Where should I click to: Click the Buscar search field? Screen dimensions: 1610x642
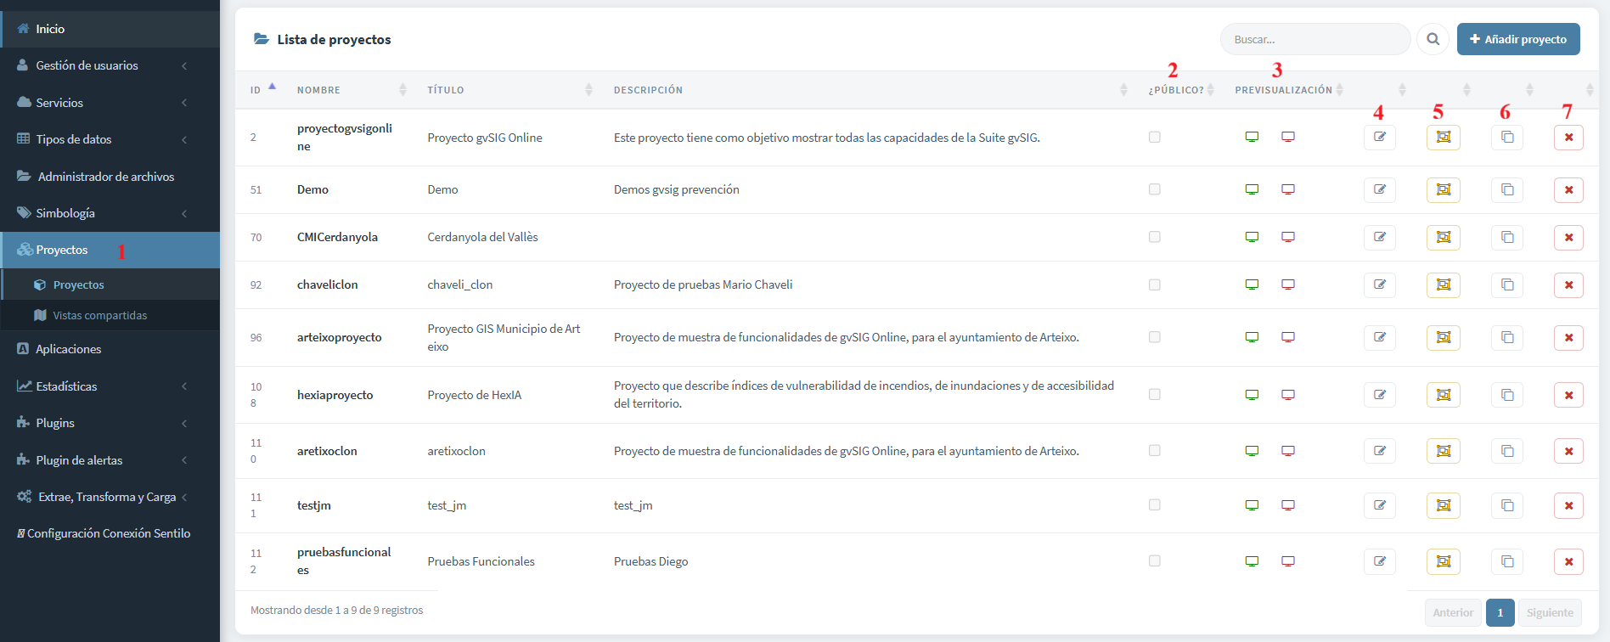coord(1315,39)
